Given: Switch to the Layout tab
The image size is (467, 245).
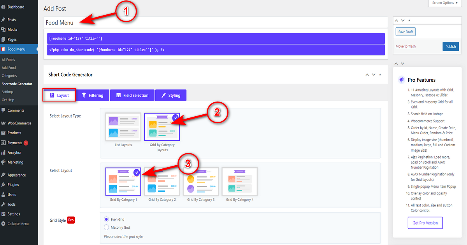Looking at the screenshot, I should pyautogui.click(x=59, y=95).
